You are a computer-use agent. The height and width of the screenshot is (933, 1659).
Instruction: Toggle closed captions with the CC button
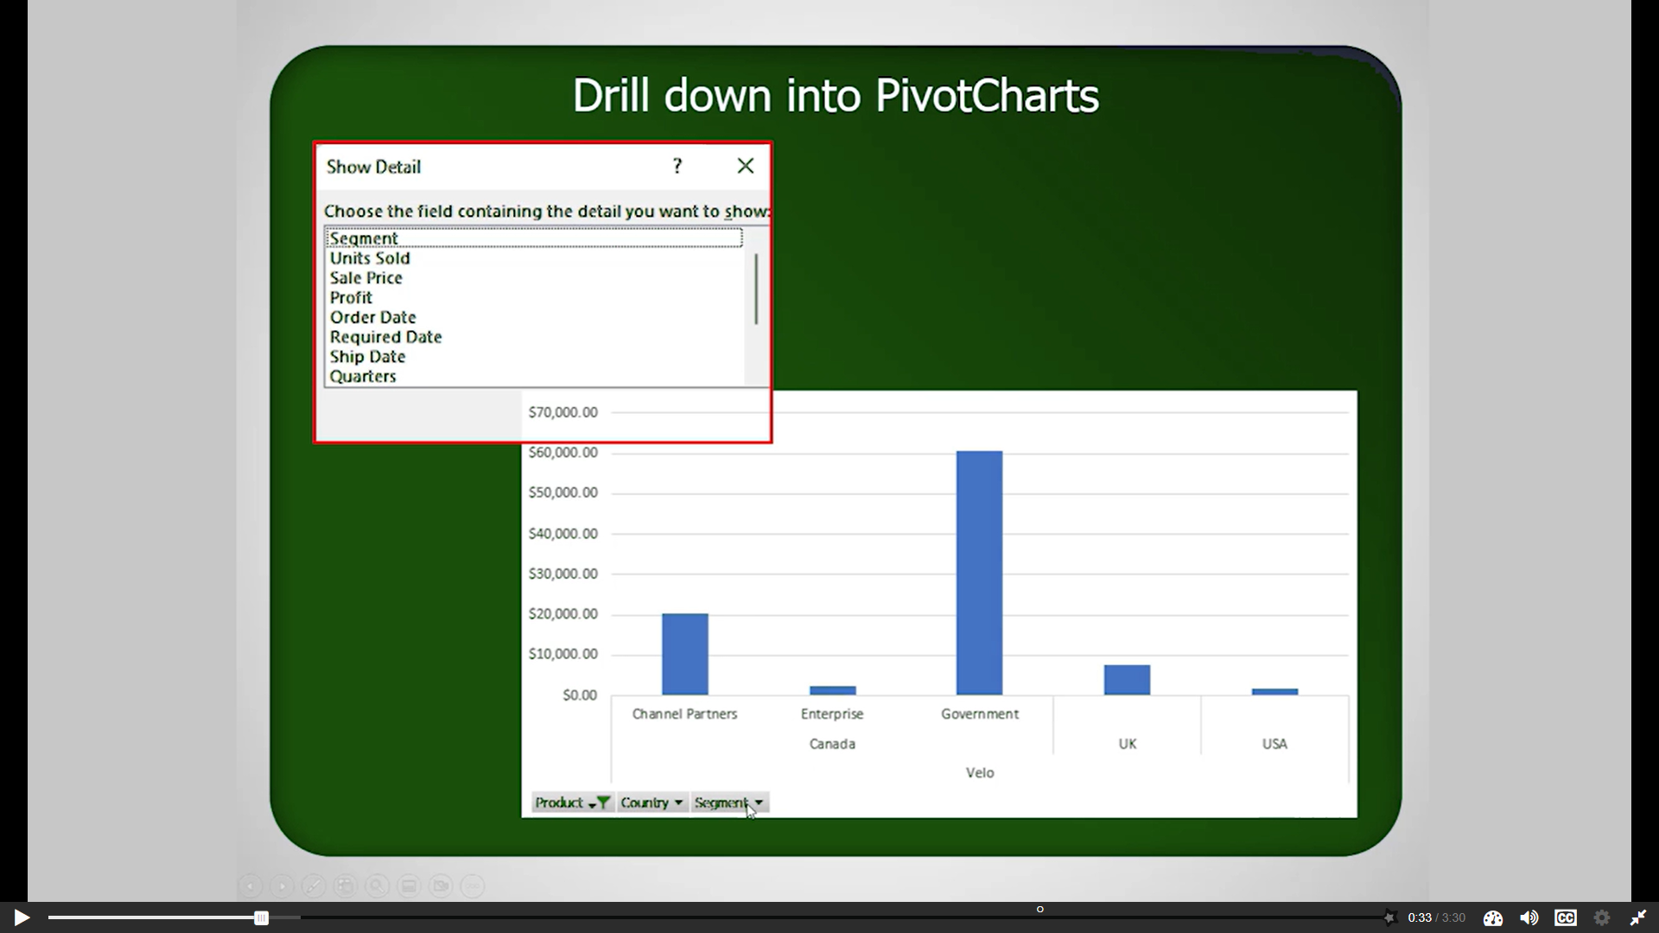pyautogui.click(x=1566, y=917)
